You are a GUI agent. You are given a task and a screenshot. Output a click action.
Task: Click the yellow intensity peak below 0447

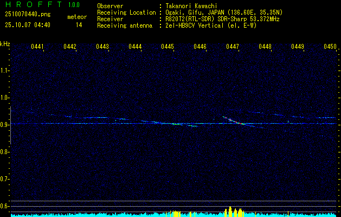[x=231, y=212]
